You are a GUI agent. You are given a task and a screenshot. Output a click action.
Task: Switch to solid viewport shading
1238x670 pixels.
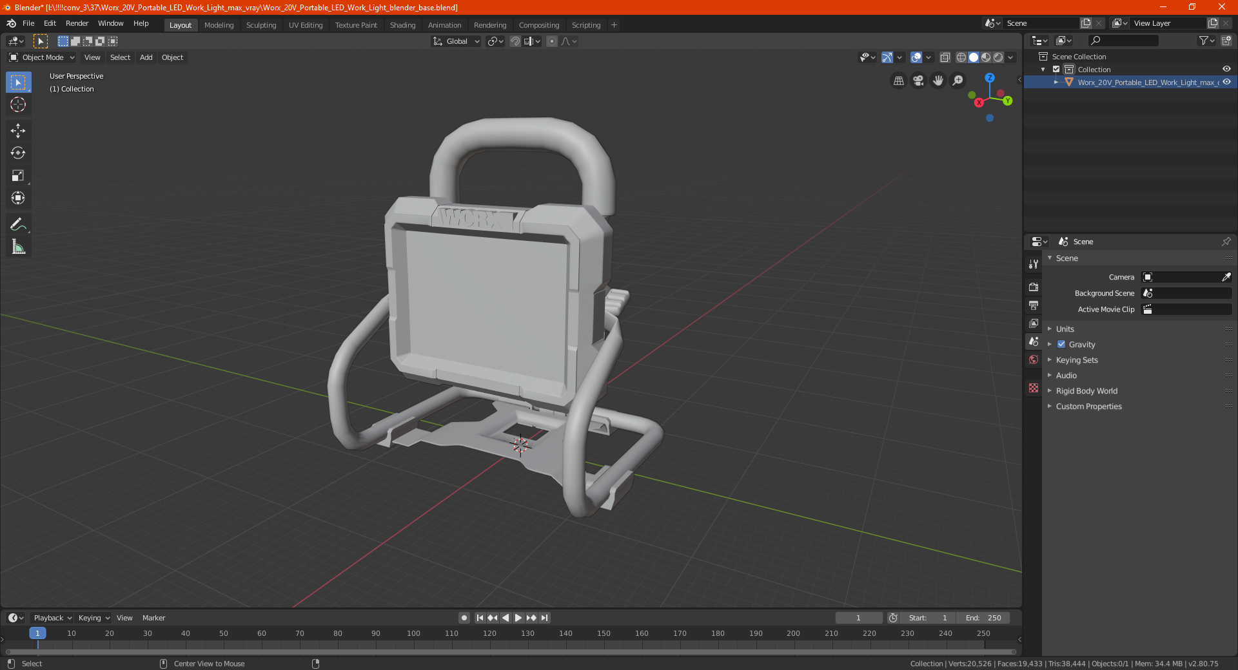[974, 57]
